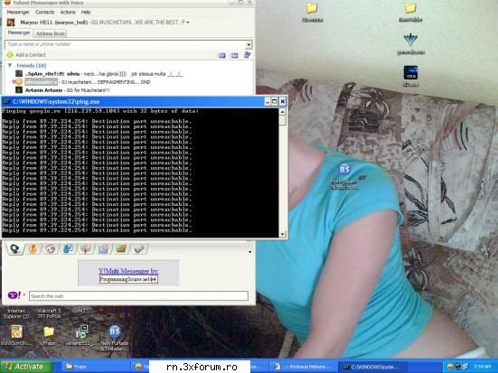Screen dimensions: 498x373
Task: Open the WoWScrnShot desktop icon
Action: [x=16, y=335]
